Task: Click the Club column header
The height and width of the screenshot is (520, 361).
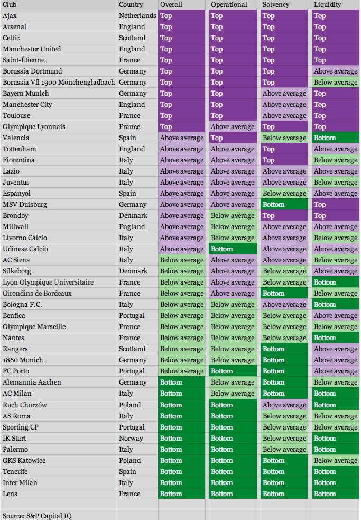Action: 10,5
